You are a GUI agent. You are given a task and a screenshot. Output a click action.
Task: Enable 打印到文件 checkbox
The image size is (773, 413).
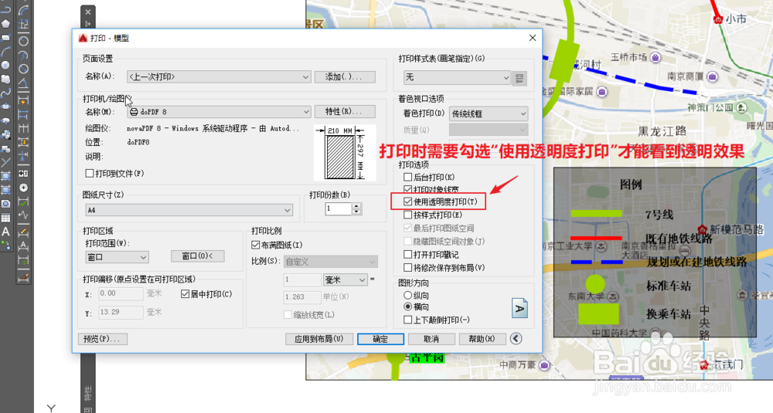(89, 173)
